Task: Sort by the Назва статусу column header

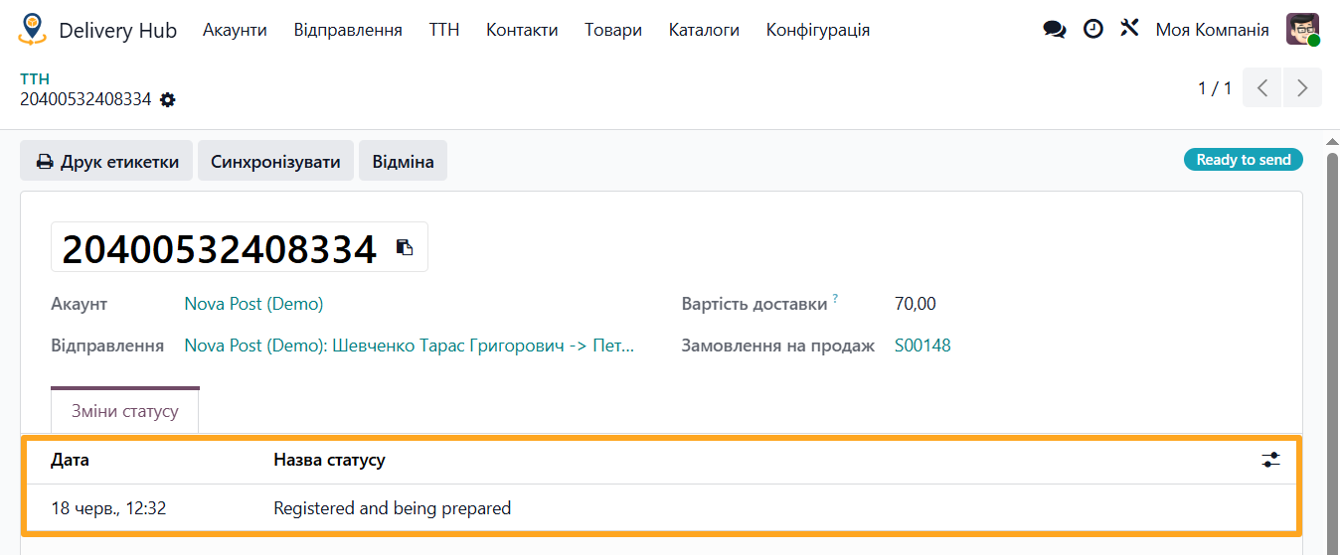Action: pos(329,460)
